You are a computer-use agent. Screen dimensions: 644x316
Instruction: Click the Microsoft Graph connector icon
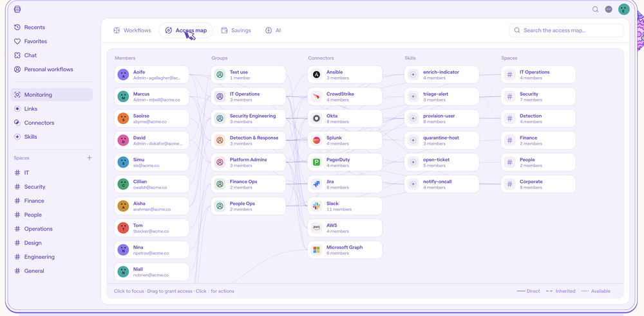point(316,250)
